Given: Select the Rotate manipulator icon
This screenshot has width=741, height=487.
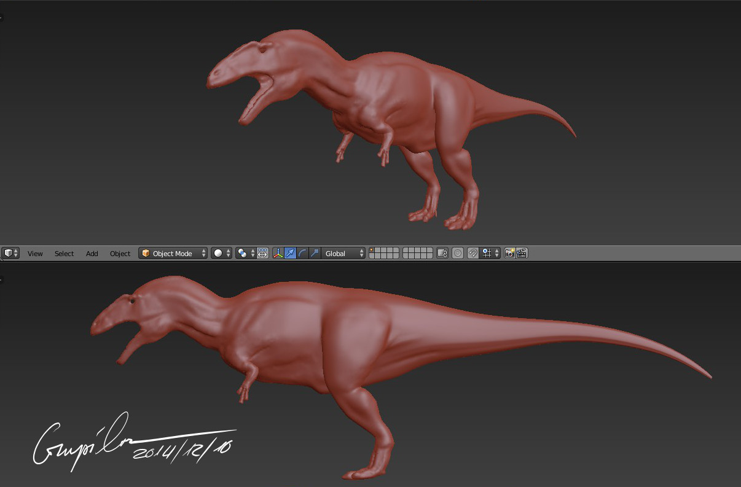Looking at the screenshot, I should (x=300, y=253).
